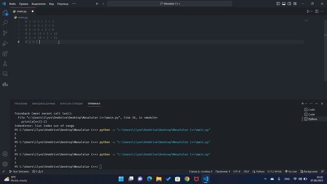The width and height of the screenshot is (327, 184).
Task: Open the Remote Explorer view
Action: pos(5,74)
